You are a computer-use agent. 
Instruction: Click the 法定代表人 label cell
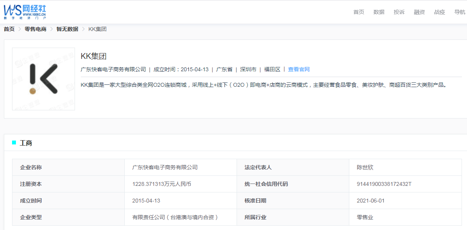click(x=293, y=167)
